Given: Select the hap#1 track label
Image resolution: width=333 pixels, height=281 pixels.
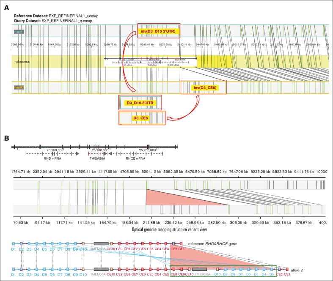Looking at the screenshot, I should tap(19, 32).
